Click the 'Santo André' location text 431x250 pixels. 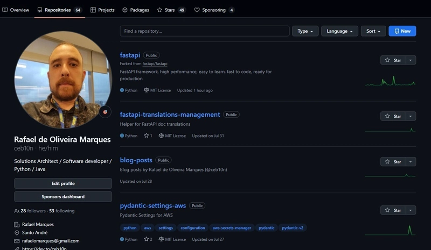click(x=34, y=232)
